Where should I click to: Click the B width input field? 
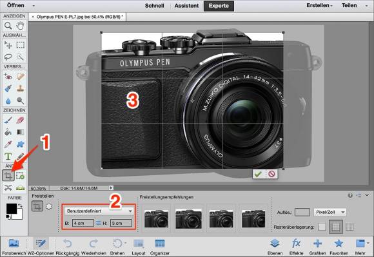pyautogui.click(x=83, y=223)
